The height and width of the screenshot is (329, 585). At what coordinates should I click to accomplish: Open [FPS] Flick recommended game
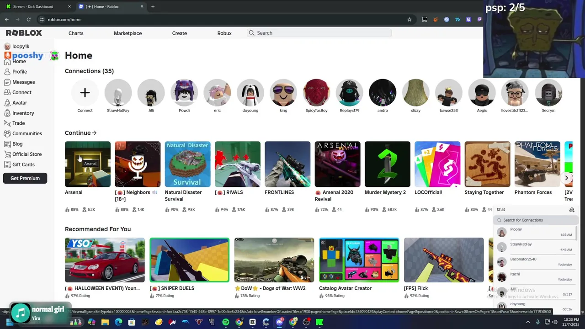[444, 260]
